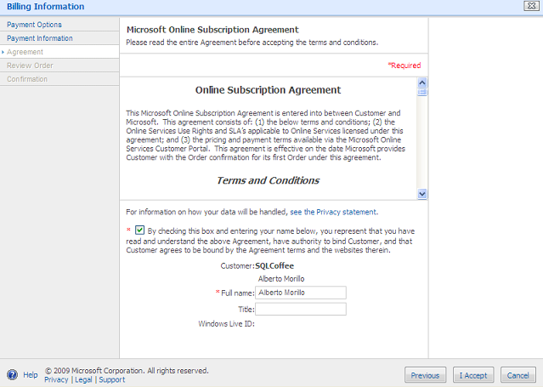
Task: Click the agreement scrollbar up arrow
Action: (422, 83)
